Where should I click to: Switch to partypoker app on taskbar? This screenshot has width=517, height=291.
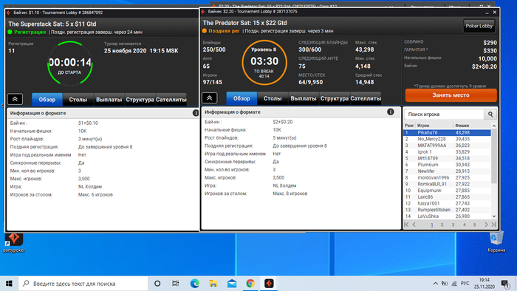click(x=269, y=284)
